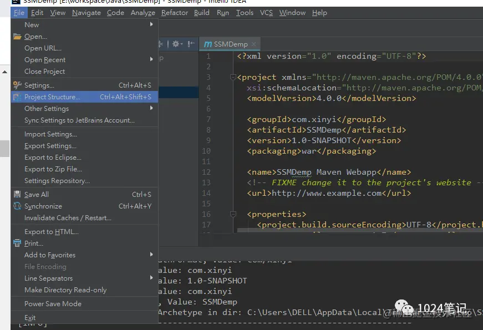
Task: Click the scroll-up arrow at far left
Action: [x=4, y=72]
